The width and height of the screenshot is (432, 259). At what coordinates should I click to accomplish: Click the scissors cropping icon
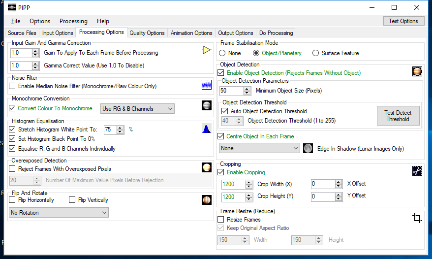point(417,171)
